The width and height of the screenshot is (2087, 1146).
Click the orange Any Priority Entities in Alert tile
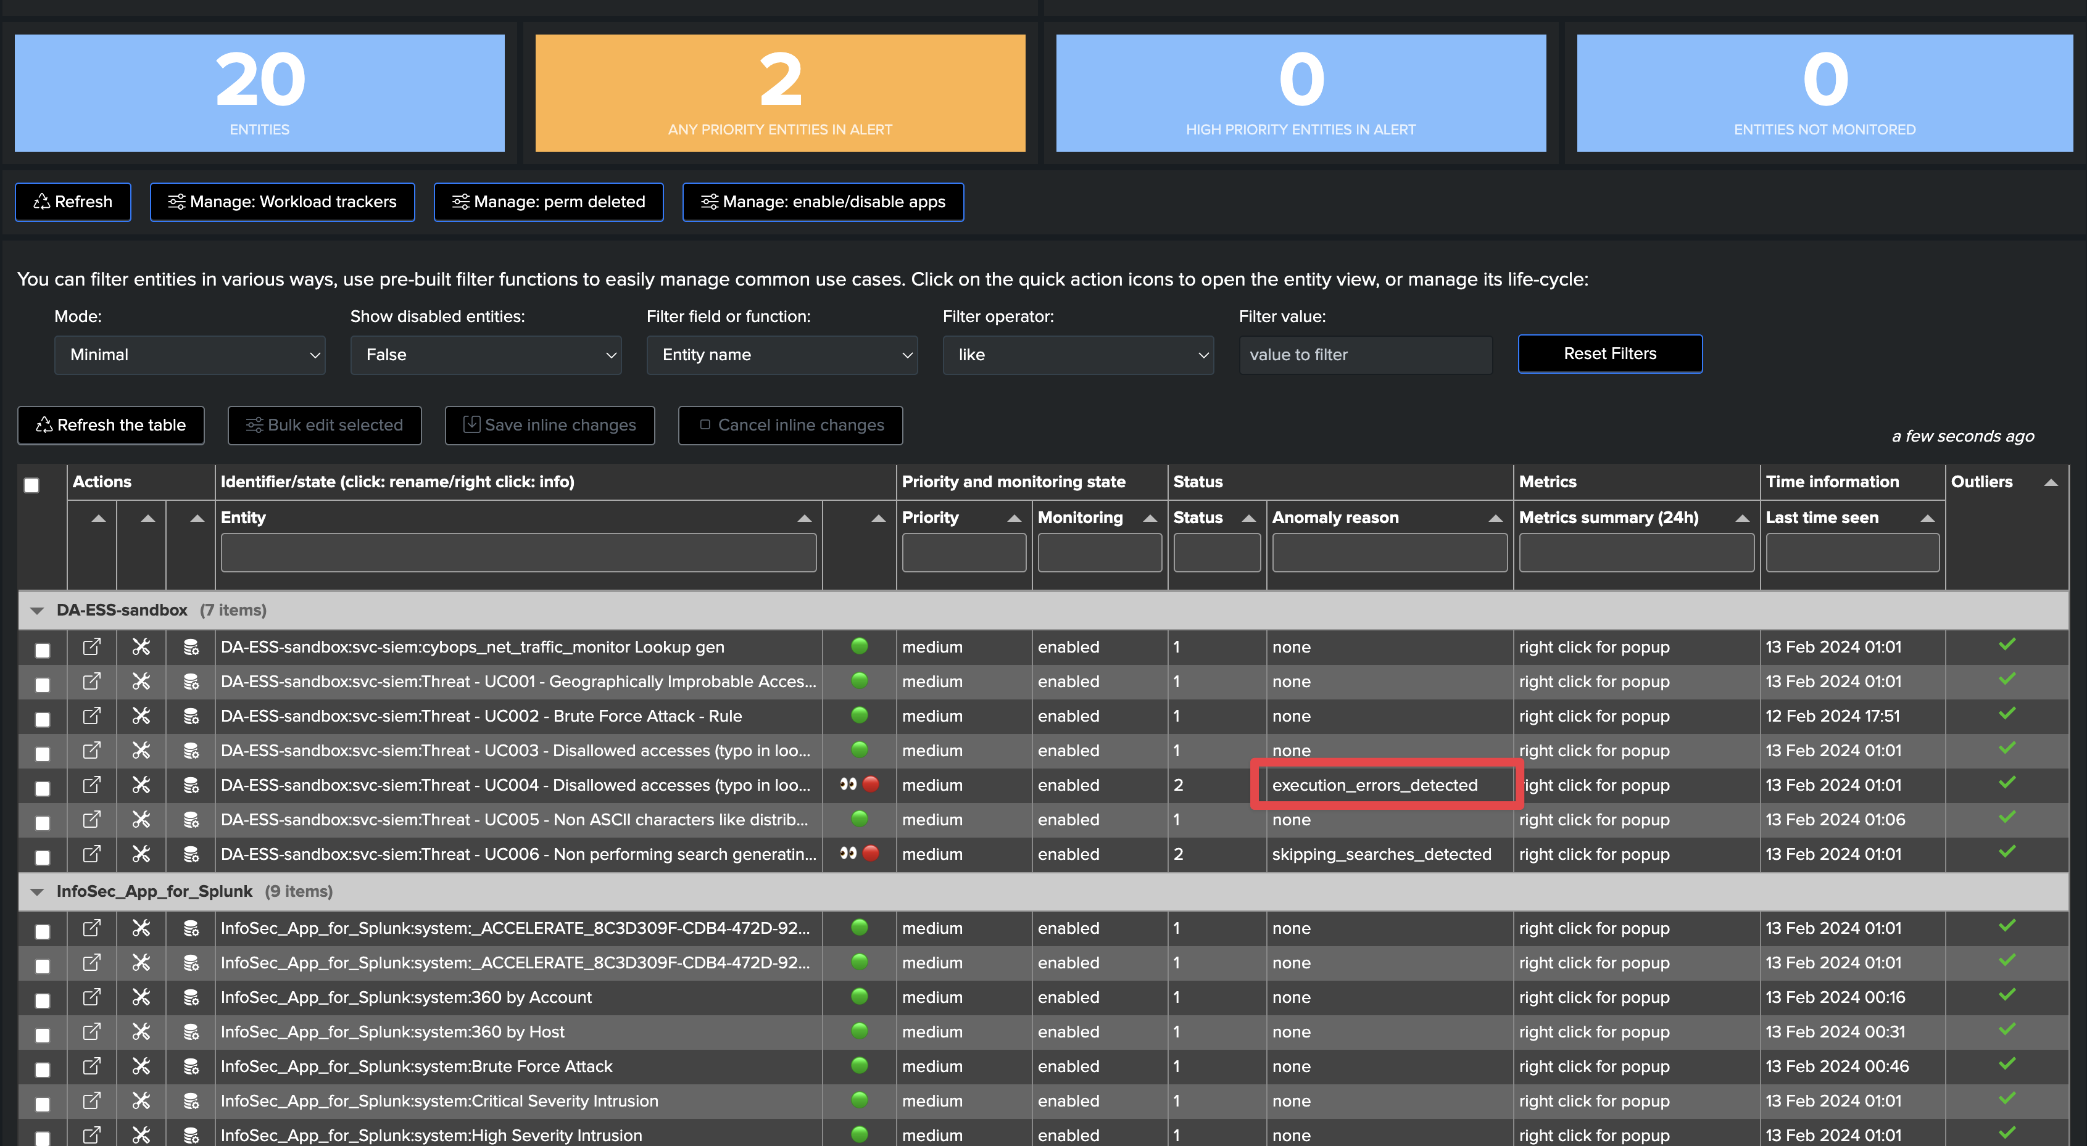tap(779, 93)
